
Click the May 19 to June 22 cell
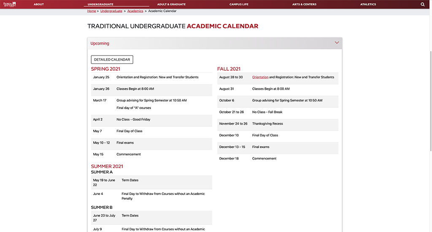104,182
